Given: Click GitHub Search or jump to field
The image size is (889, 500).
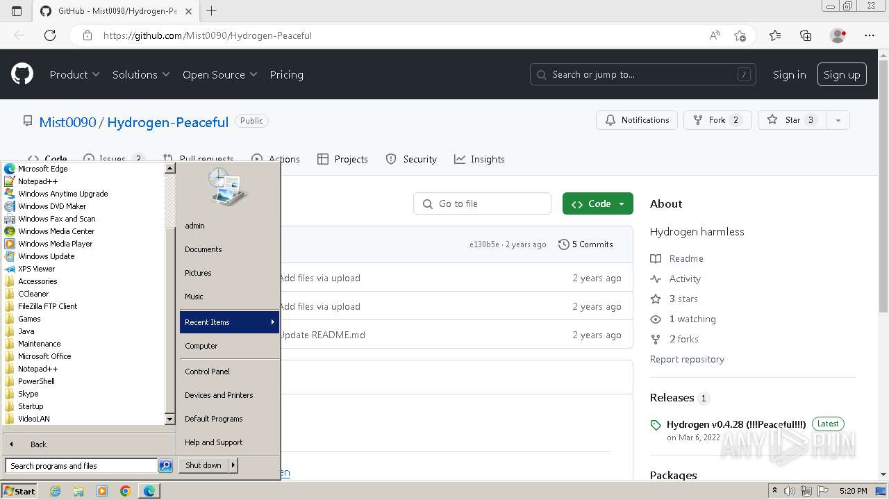Looking at the screenshot, I should point(643,74).
